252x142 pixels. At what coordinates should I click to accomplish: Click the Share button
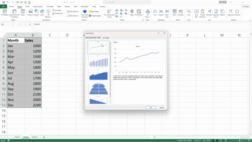[246, 7]
